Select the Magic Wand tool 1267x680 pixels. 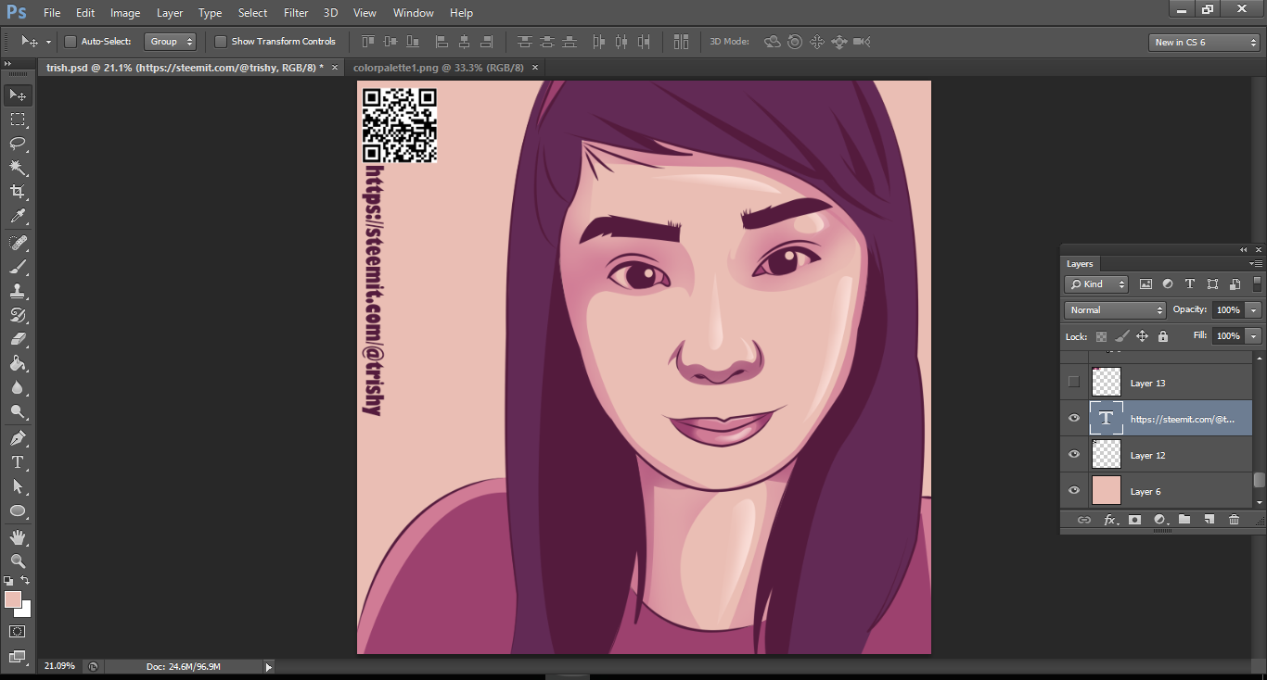[18, 168]
